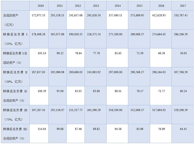Click the 103.14 percentage cell

pyautogui.click(x=40, y=52)
